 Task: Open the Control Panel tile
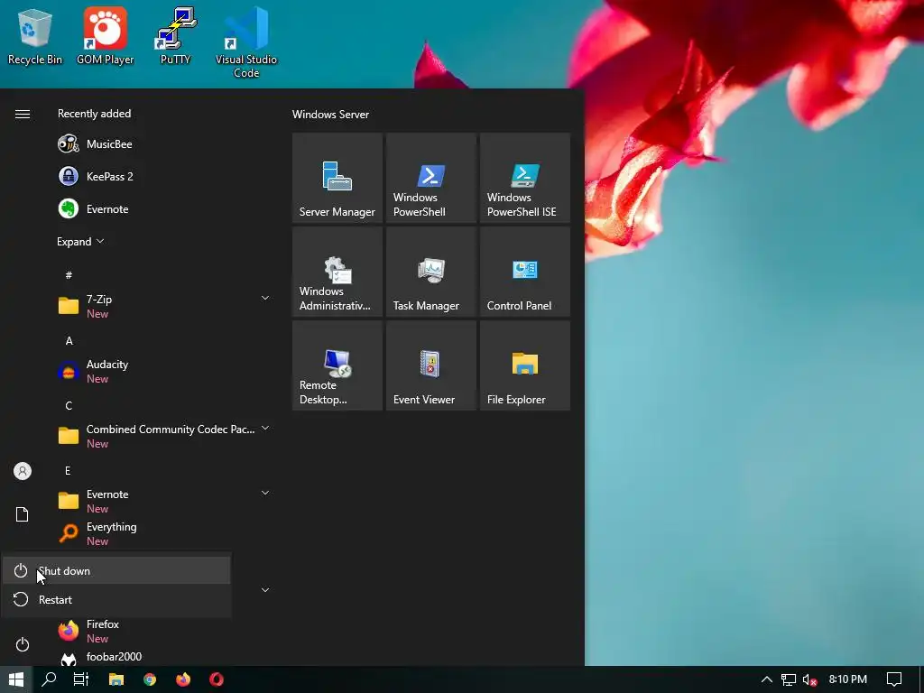(x=525, y=272)
